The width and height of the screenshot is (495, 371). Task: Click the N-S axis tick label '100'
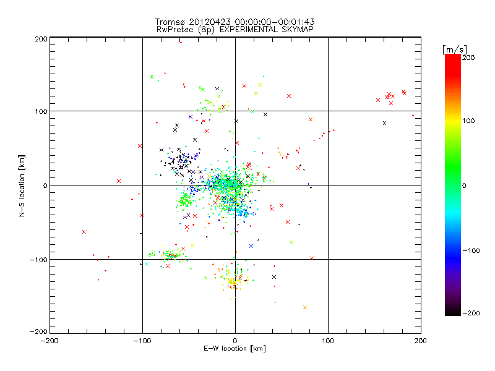click(x=41, y=111)
